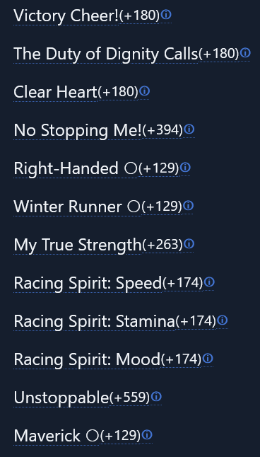Show info for Racing Spirit: Speed
The width and height of the screenshot is (260, 457).
pyautogui.click(x=209, y=282)
